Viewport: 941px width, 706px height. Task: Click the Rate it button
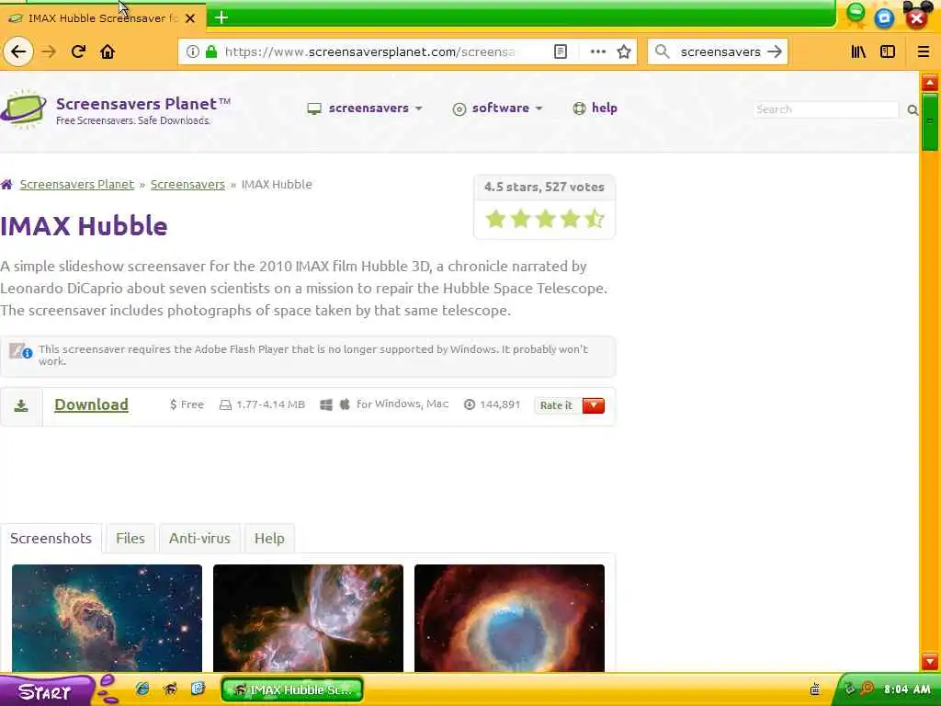pyautogui.click(x=556, y=405)
